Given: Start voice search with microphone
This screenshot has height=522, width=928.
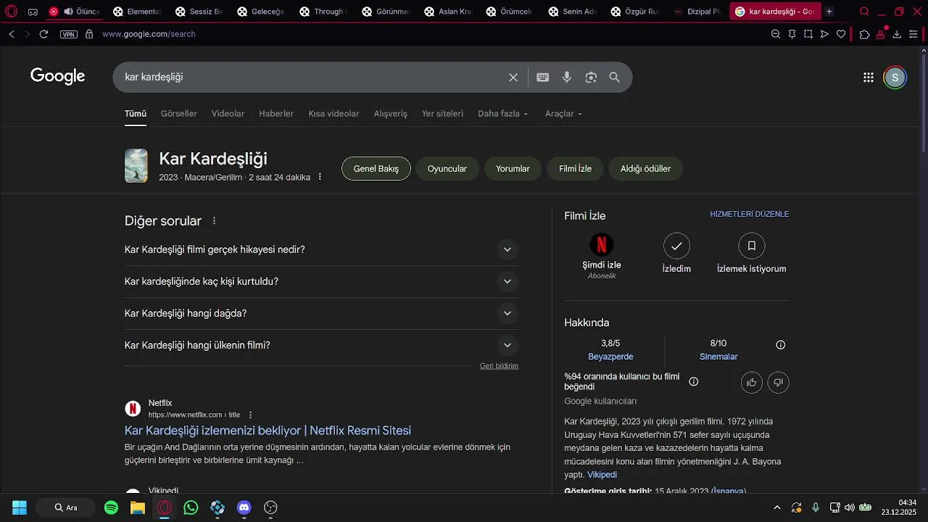Looking at the screenshot, I should click(x=567, y=78).
